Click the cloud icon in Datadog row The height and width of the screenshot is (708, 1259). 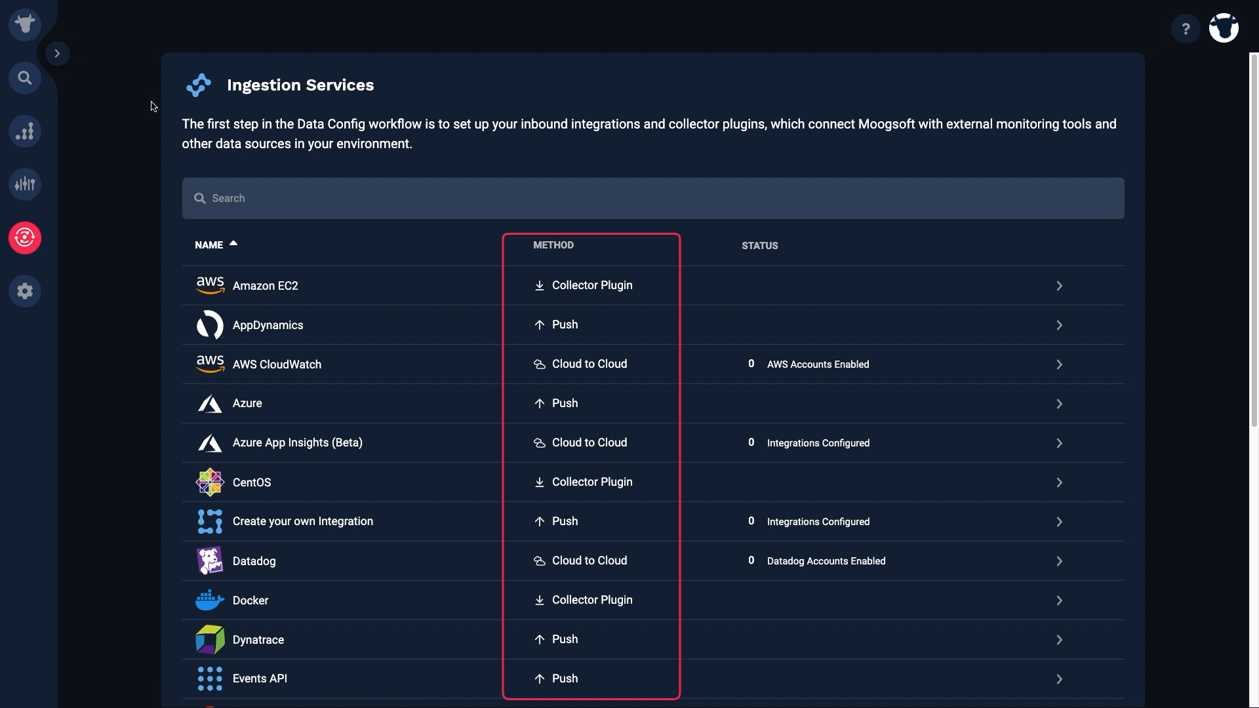click(539, 561)
